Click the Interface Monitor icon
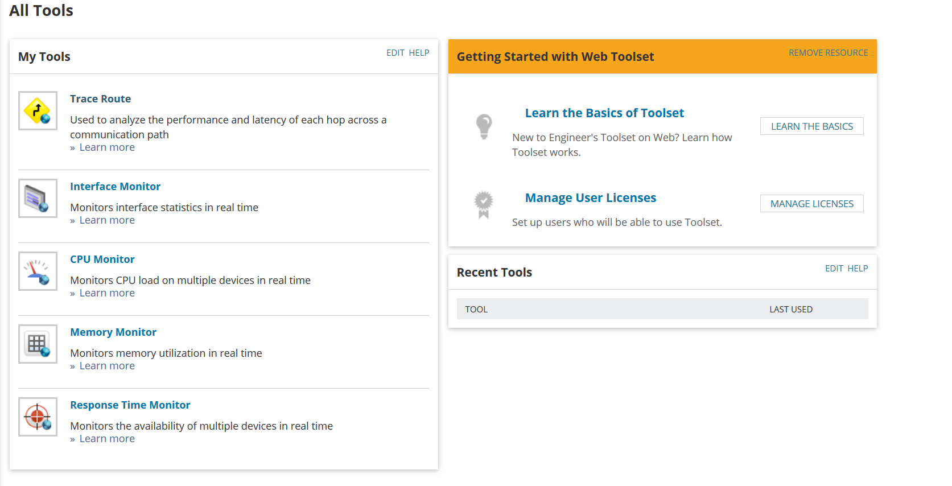Screen dimensions: 952x486 click(x=38, y=198)
